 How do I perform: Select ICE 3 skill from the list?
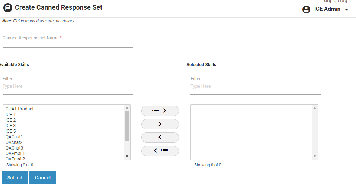[x=11, y=126]
